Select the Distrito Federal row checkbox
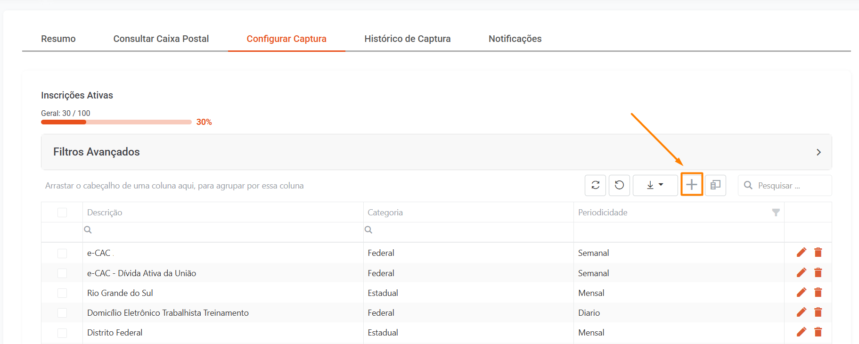Image resolution: width=859 pixels, height=344 pixels. tap(62, 333)
